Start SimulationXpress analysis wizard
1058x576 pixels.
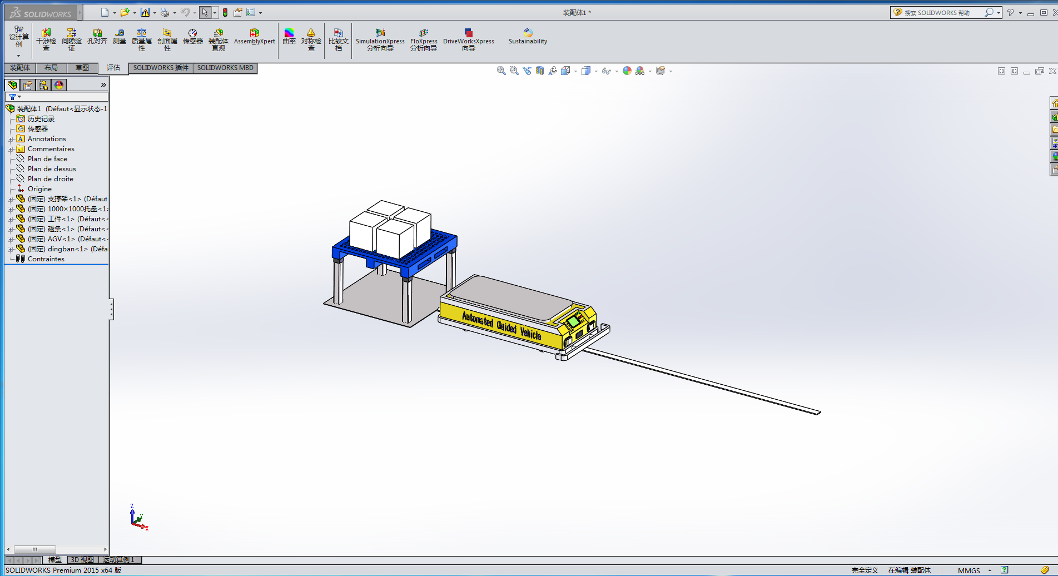click(380, 40)
